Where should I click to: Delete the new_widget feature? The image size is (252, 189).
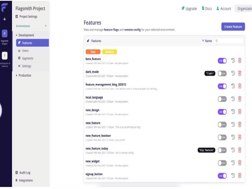[239, 163]
